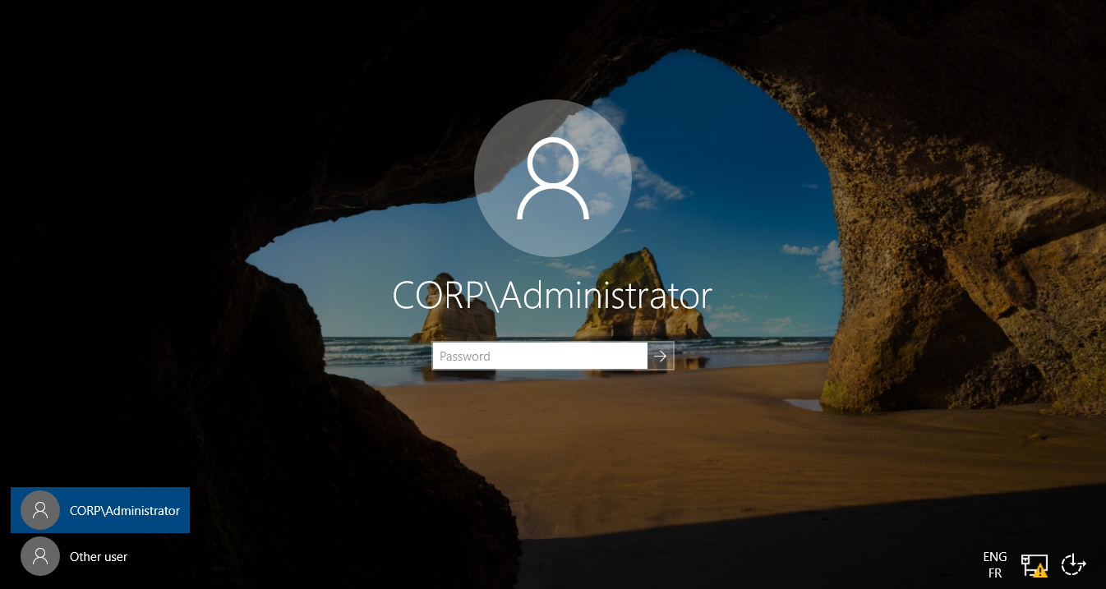The width and height of the screenshot is (1106, 589).
Task: Click the FR keyboard layout label
Action: (995, 573)
